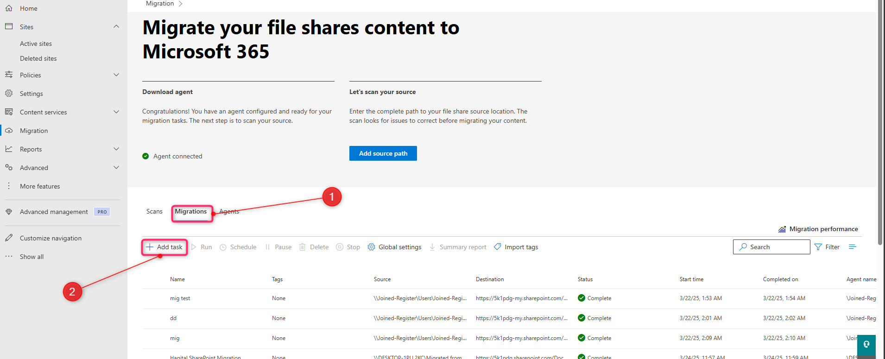The width and height of the screenshot is (885, 359).
Task: Click the Content services icon
Action: coord(9,112)
